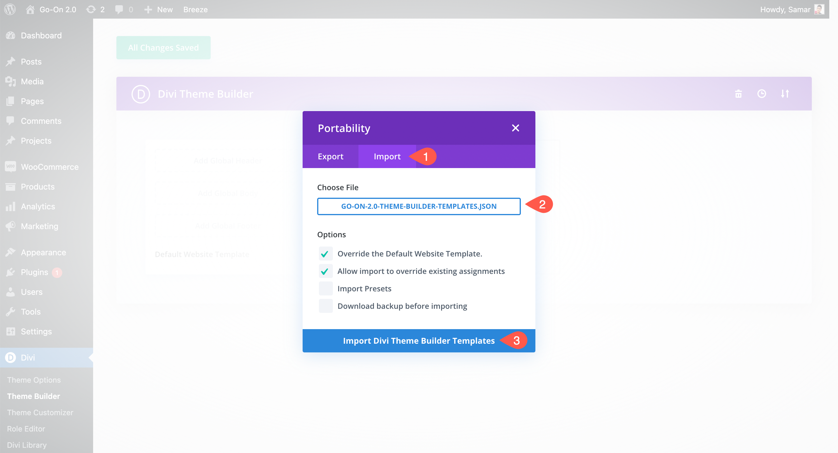
Task: Click the Projects pin icon in sidebar
Action: 10,141
